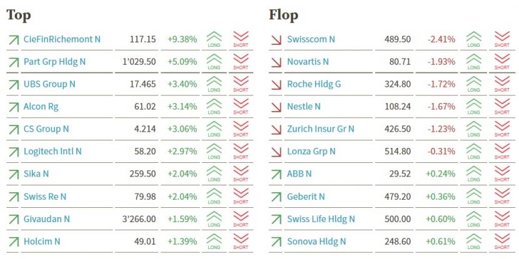Open the Lonza Grp N link
The image size is (519, 259).
point(311,151)
